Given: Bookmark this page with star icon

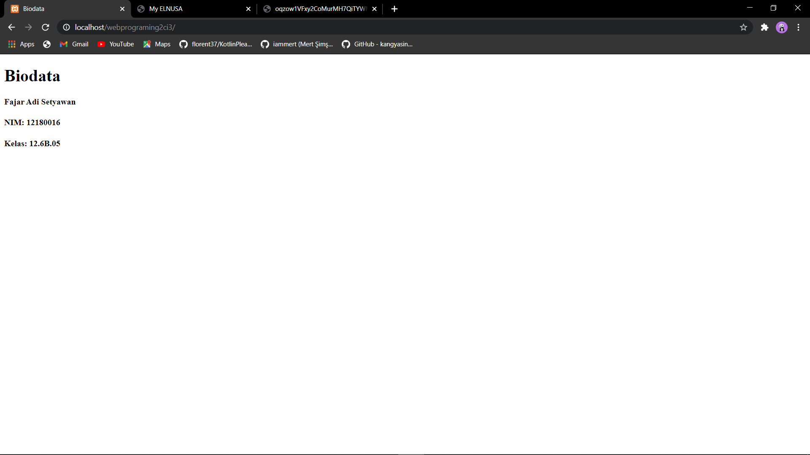Looking at the screenshot, I should pos(743,27).
